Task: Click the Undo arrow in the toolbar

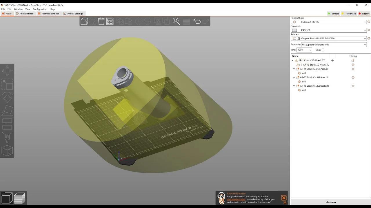Action: click(197, 21)
